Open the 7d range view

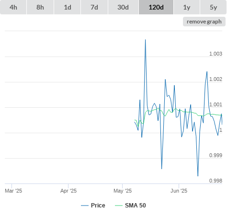pyautogui.click(x=94, y=7)
